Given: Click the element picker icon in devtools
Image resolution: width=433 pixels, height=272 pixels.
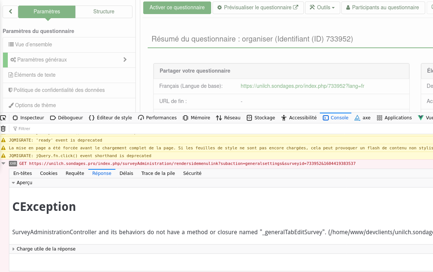Looking at the screenshot, I should point(3,118).
